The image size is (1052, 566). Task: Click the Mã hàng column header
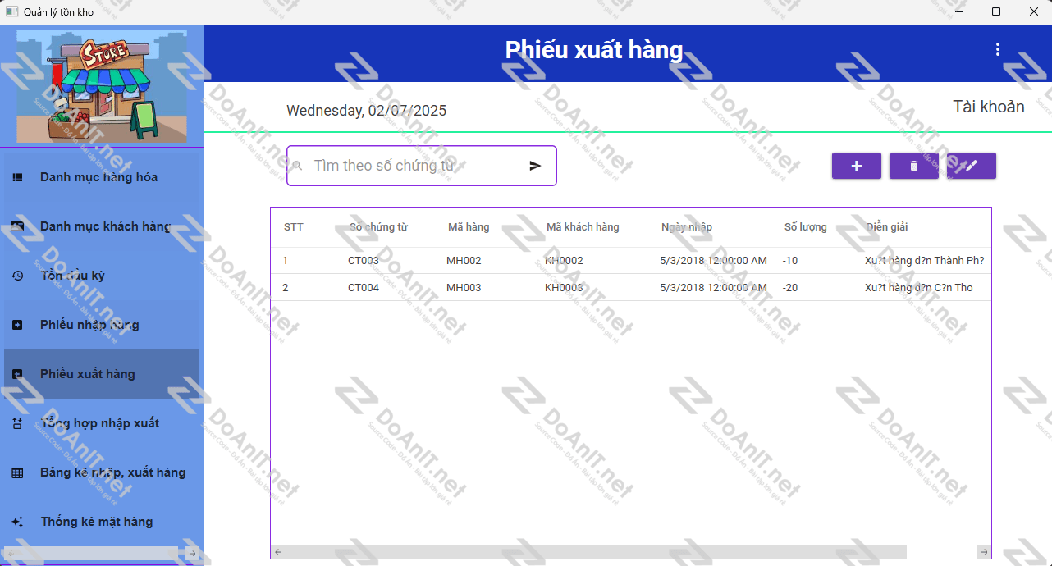click(x=469, y=227)
